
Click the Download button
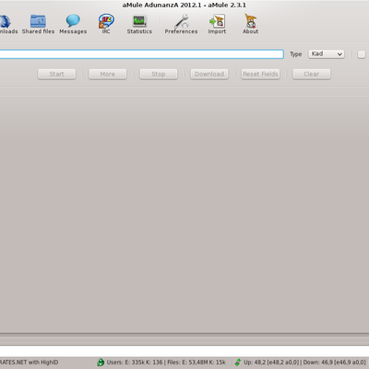click(x=209, y=74)
